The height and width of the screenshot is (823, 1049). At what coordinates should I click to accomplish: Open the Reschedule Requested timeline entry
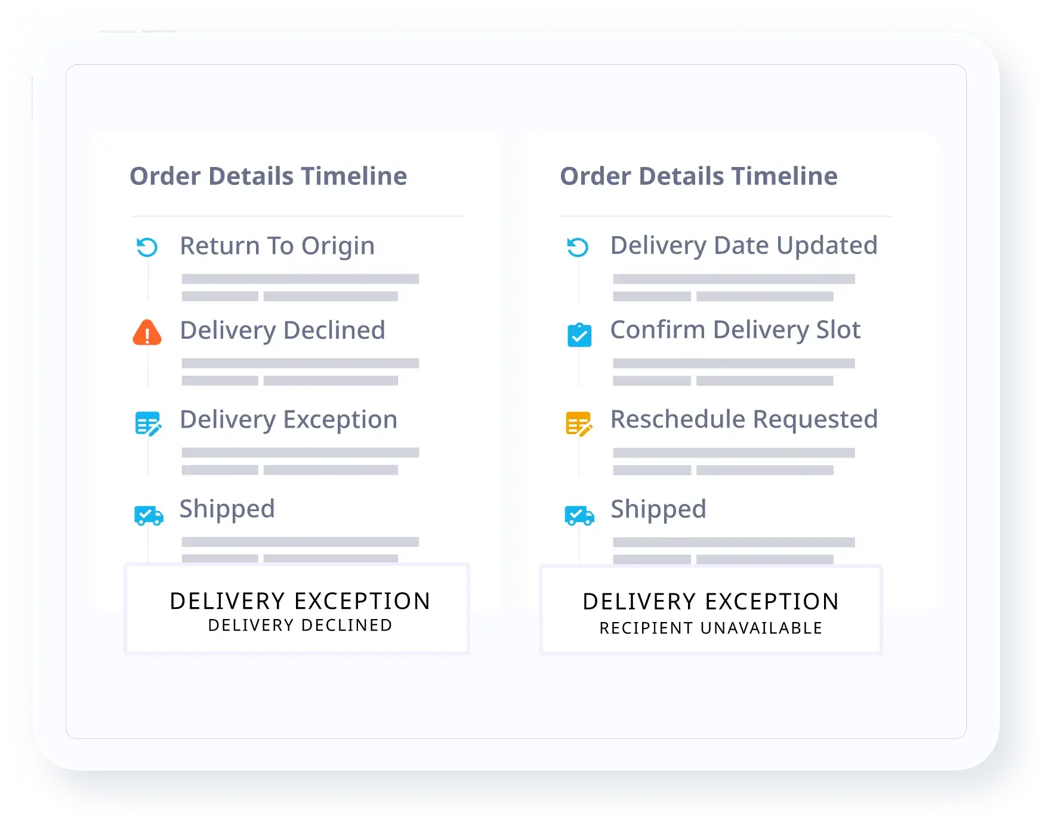[x=744, y=419]
